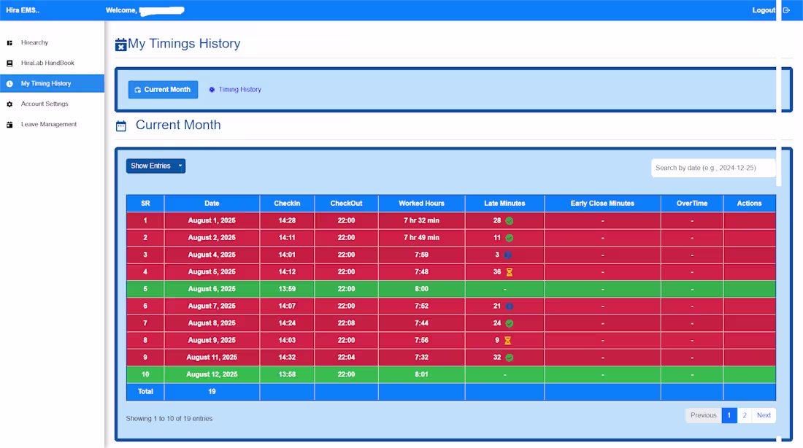Click the search by date input field
This screenshot has width=803, height=448.
713,167
